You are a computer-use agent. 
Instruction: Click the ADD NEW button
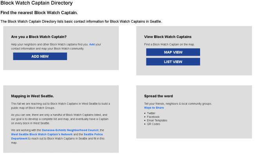(40, 56)
